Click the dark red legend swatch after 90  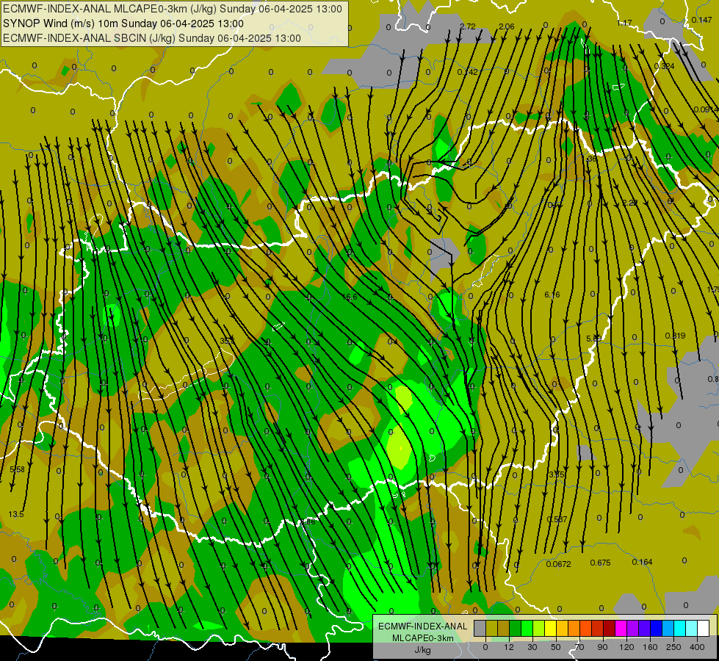click(610, 628)
